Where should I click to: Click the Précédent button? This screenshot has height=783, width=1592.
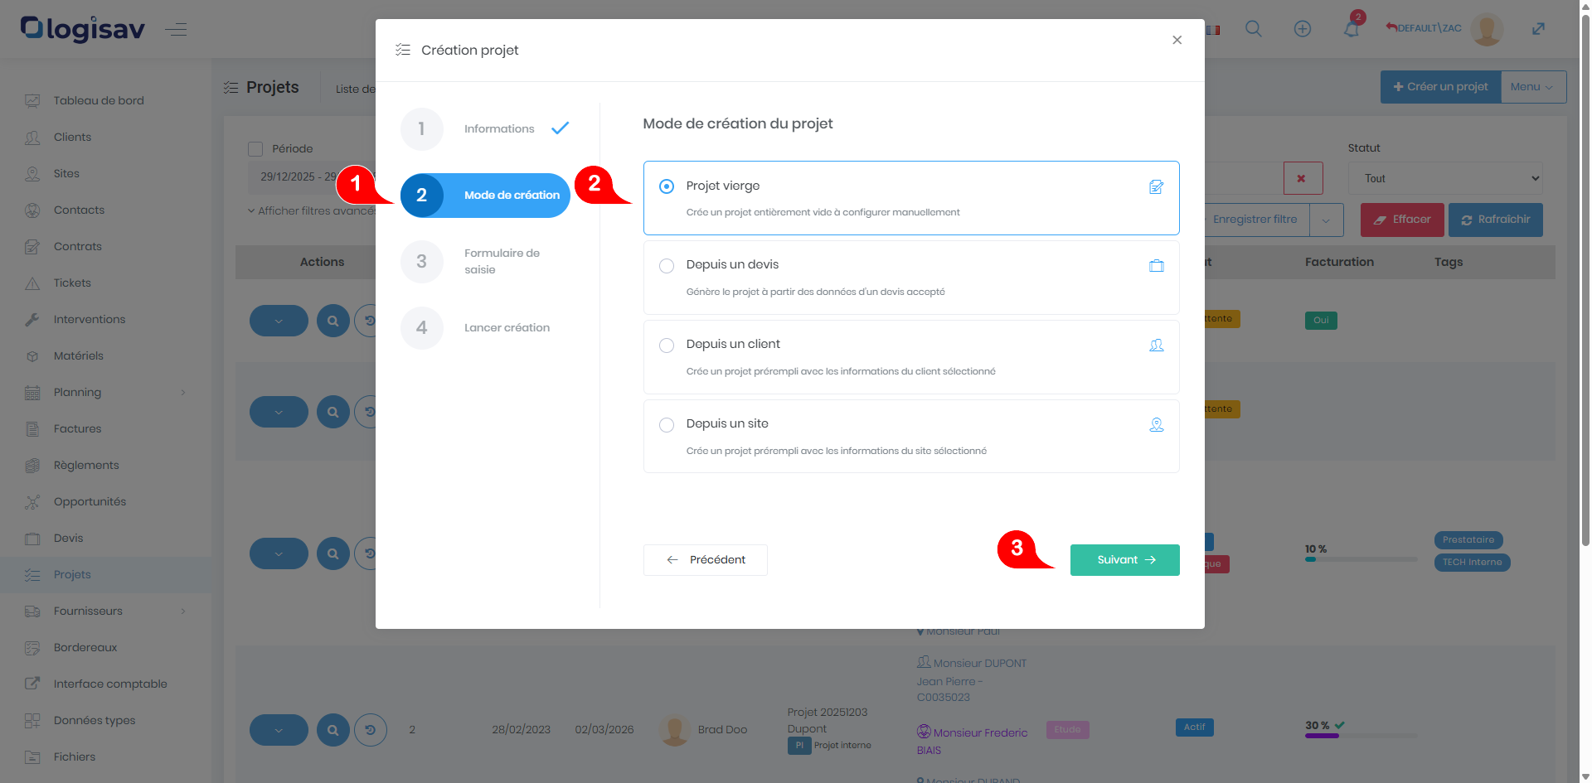point(705,560)
